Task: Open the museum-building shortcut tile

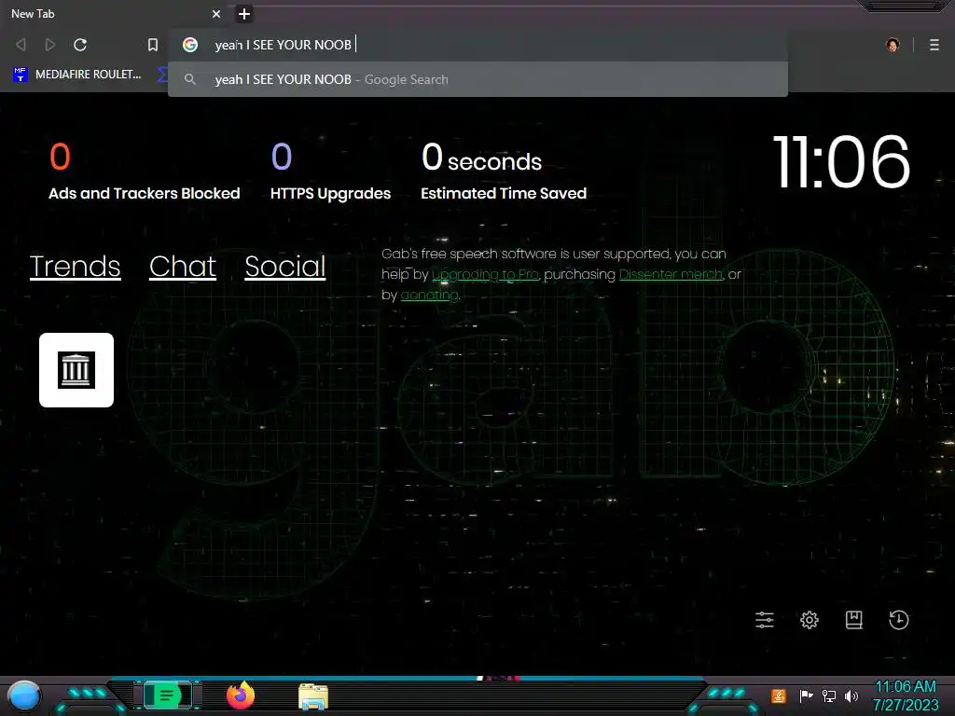Action: click(x=76, y=370)
